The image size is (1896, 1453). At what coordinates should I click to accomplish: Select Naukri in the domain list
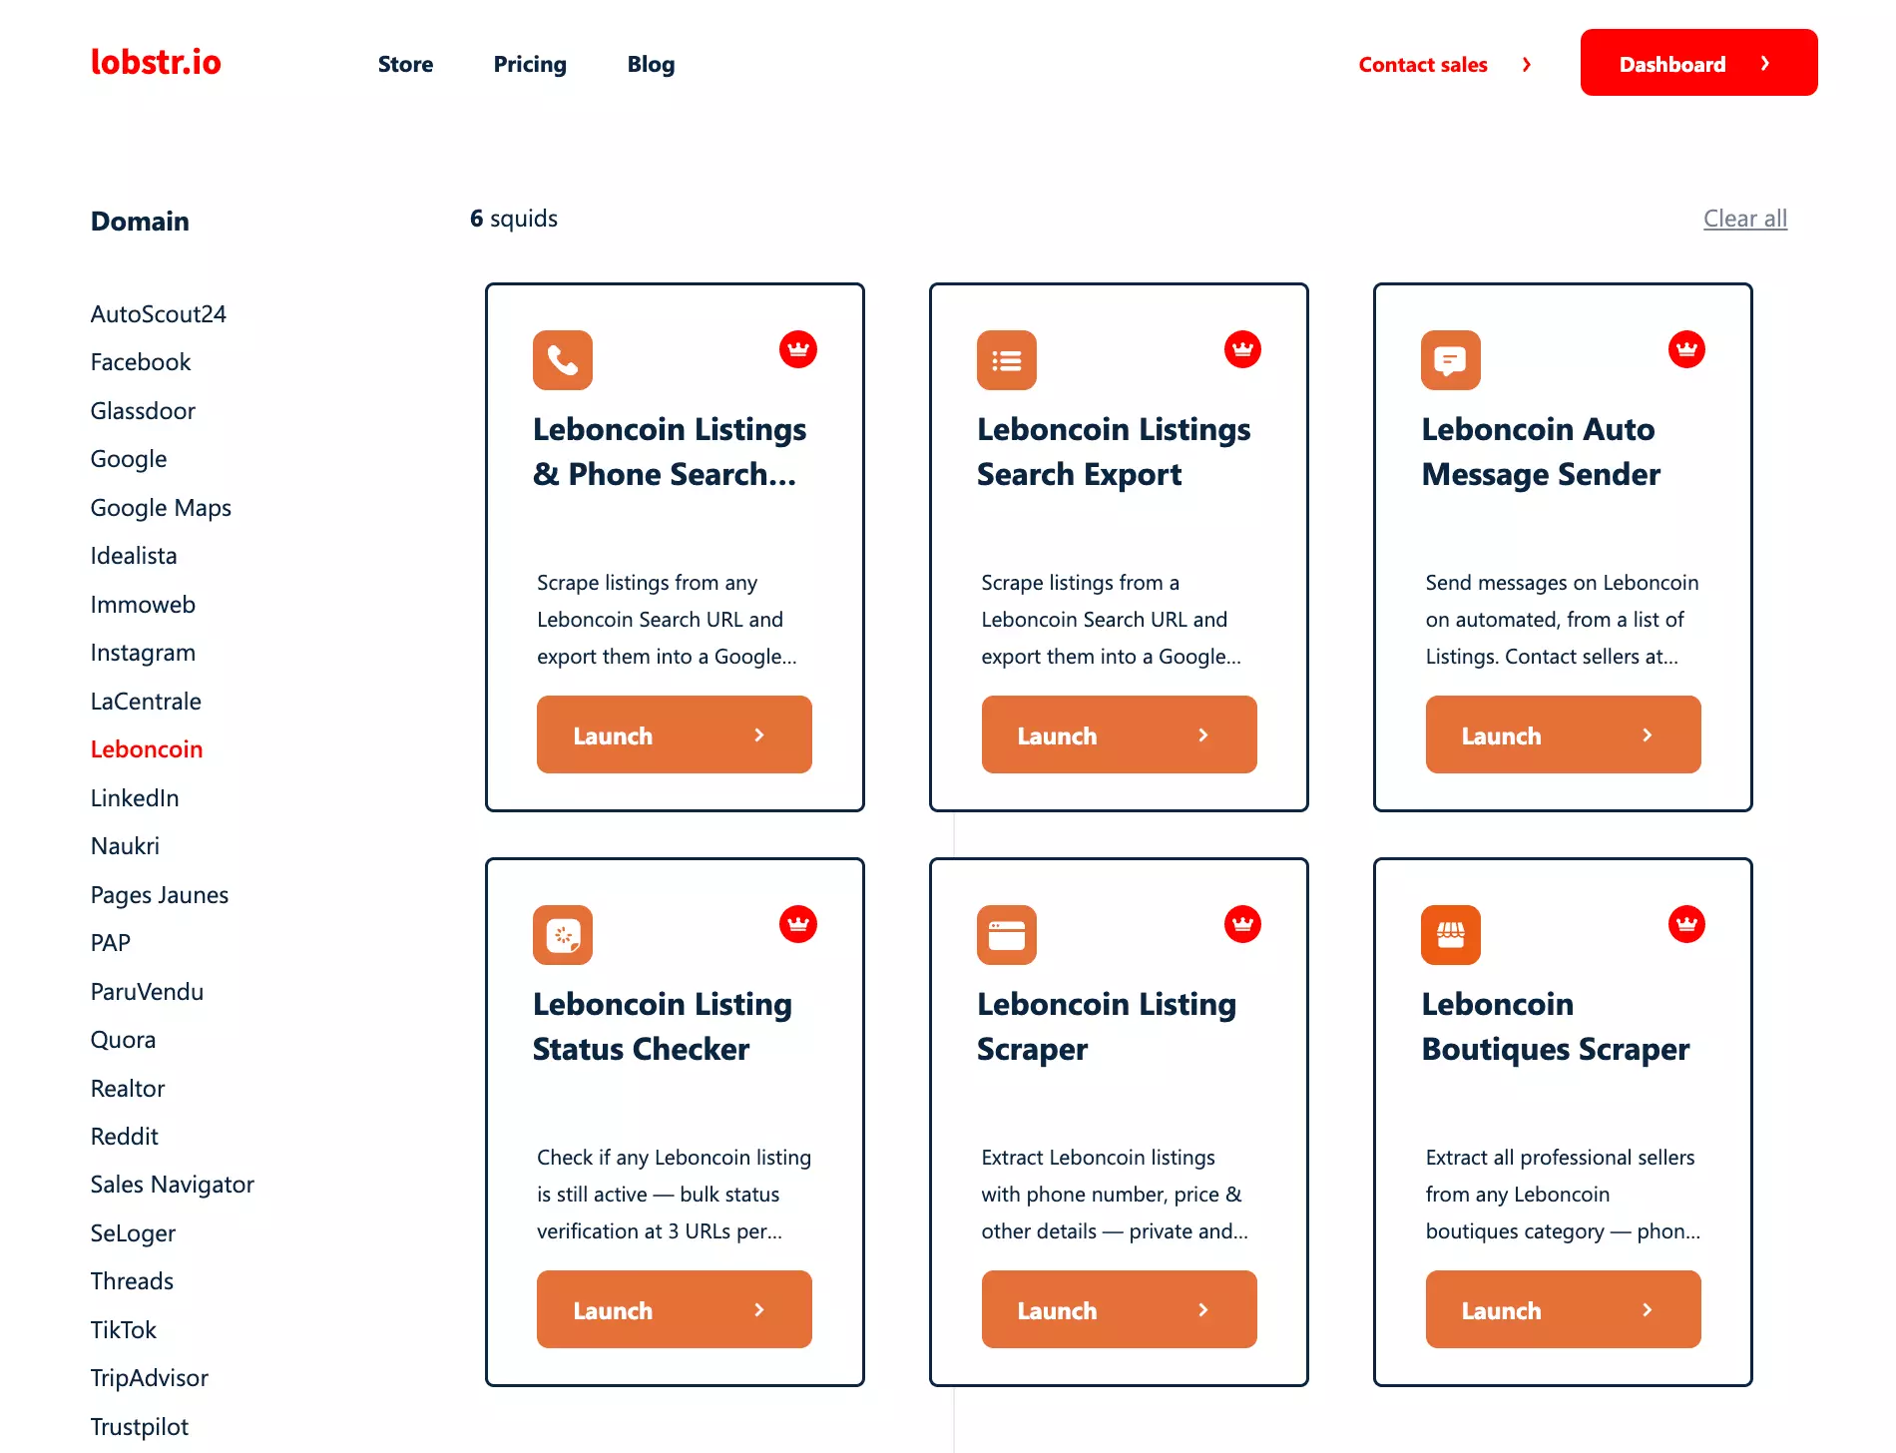(125, 846)
